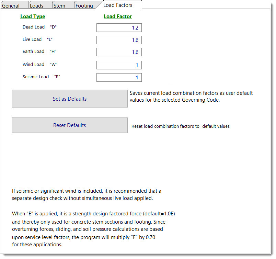This screenshot has height=259, width=276.
Task: Click the Seismic Load "E" label
Action: click(41, 77)
